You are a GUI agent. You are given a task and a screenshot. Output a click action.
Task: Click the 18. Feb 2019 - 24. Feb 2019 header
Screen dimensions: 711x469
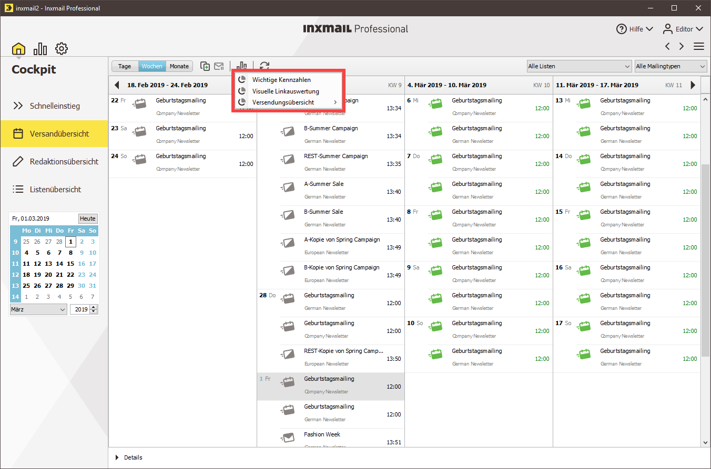(x=167, y=85)
